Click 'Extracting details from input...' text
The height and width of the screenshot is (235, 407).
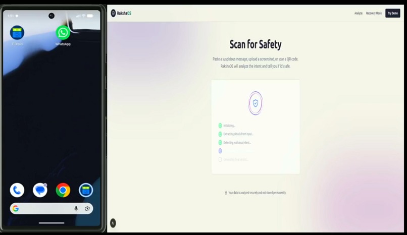pyautogui.click(x=238, y=134)
